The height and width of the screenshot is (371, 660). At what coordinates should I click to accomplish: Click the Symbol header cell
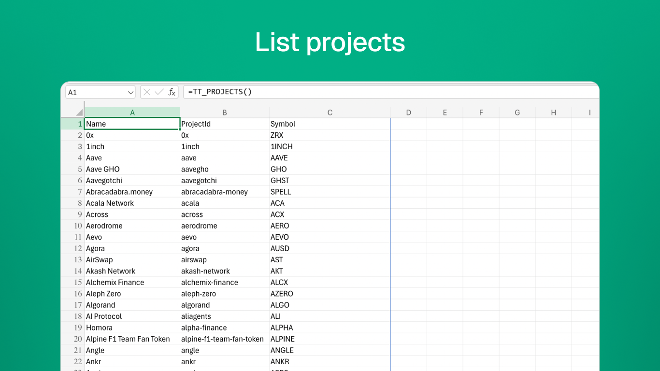330,124
